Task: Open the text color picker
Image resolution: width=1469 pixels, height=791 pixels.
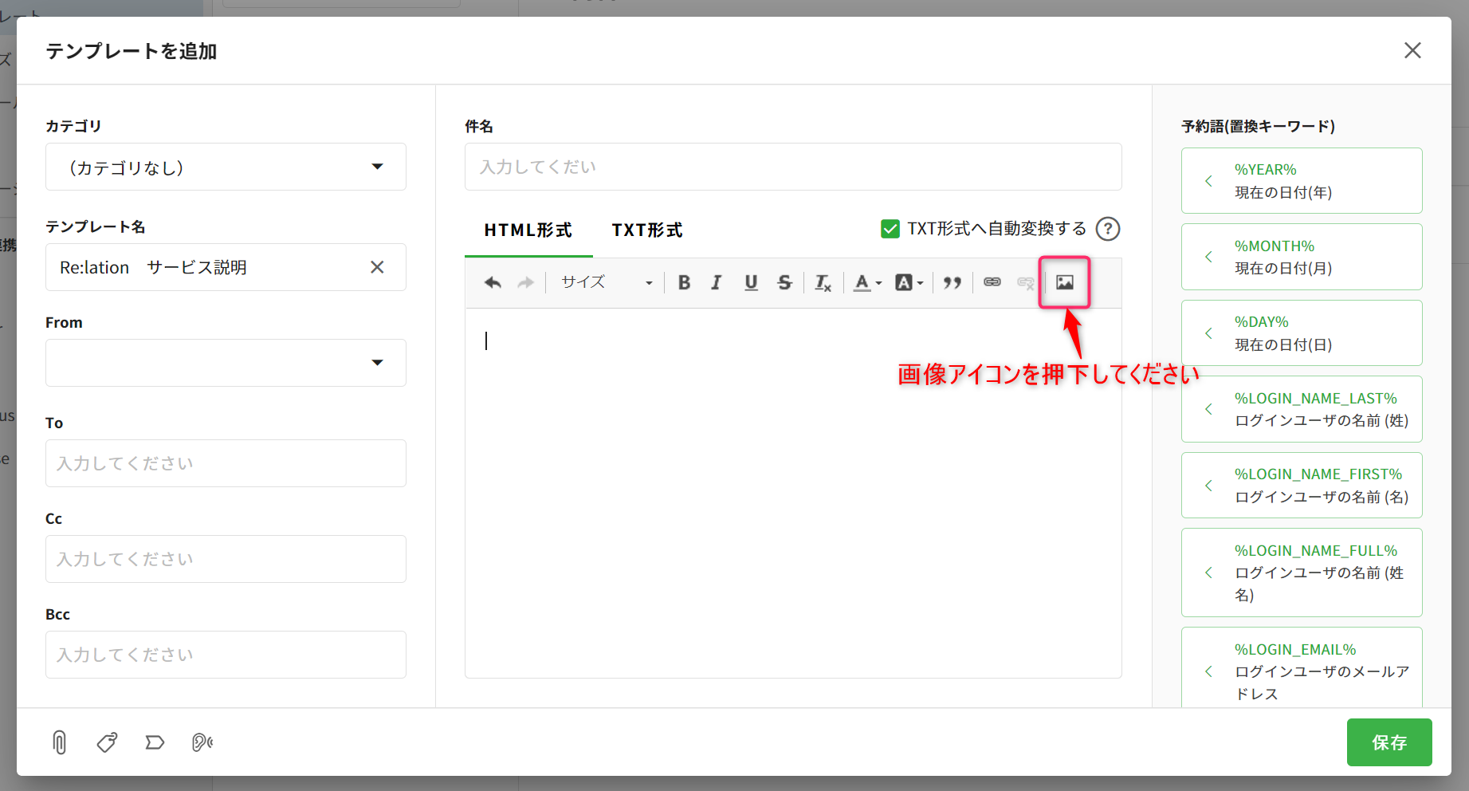Action: click(867, 282)
